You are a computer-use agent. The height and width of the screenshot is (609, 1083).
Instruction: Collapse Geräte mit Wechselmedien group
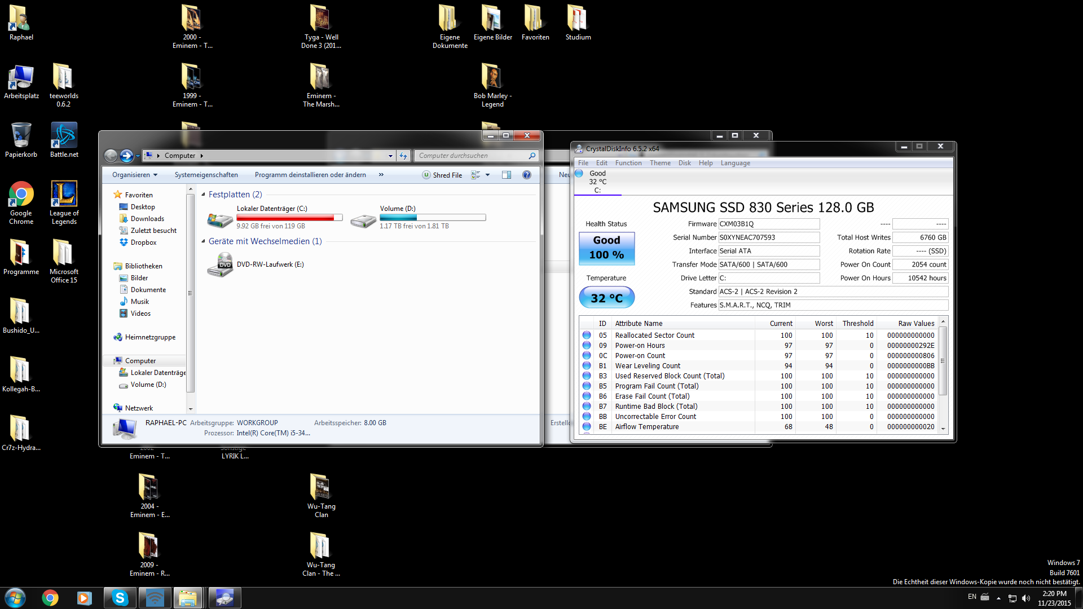[x=203, y=241]
